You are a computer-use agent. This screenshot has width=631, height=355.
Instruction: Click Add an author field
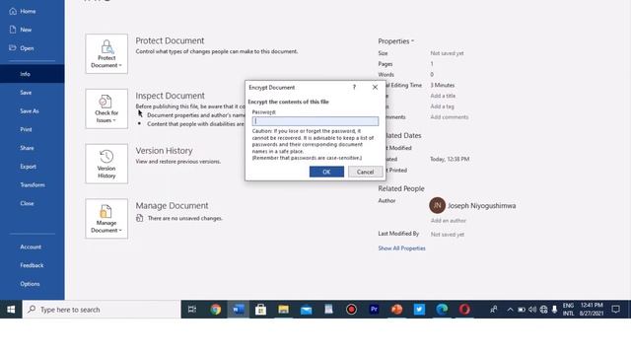tap(449, 221)
